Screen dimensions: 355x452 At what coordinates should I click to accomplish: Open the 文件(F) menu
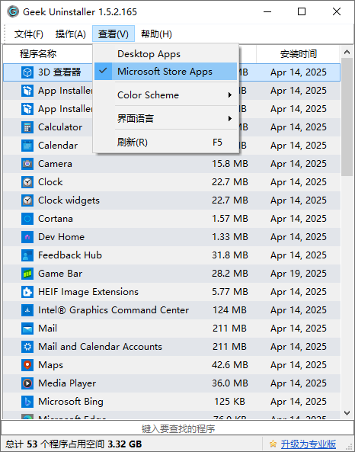coord(29,34)
